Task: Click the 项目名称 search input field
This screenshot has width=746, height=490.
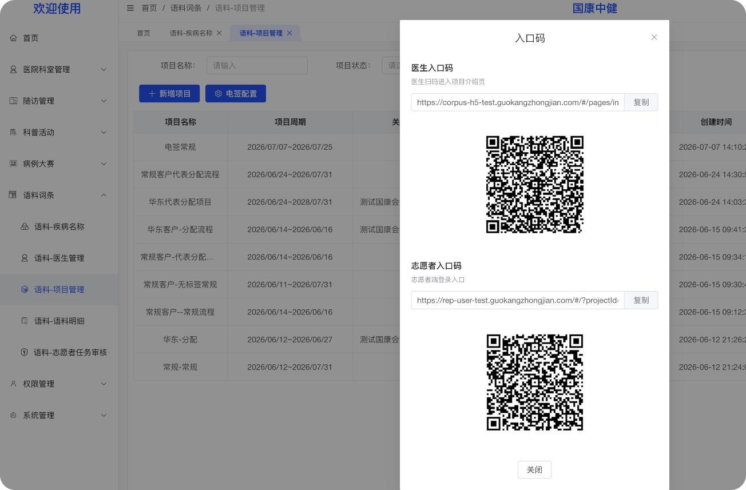Action: coord(257,65)
